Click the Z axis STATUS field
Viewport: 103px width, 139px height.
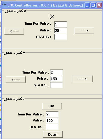tap(52, 127)
